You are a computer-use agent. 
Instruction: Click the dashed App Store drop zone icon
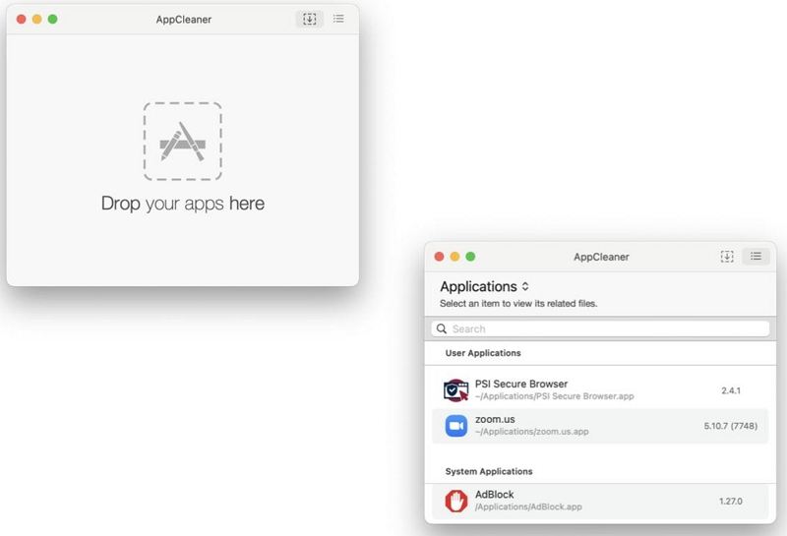(183, 141)
